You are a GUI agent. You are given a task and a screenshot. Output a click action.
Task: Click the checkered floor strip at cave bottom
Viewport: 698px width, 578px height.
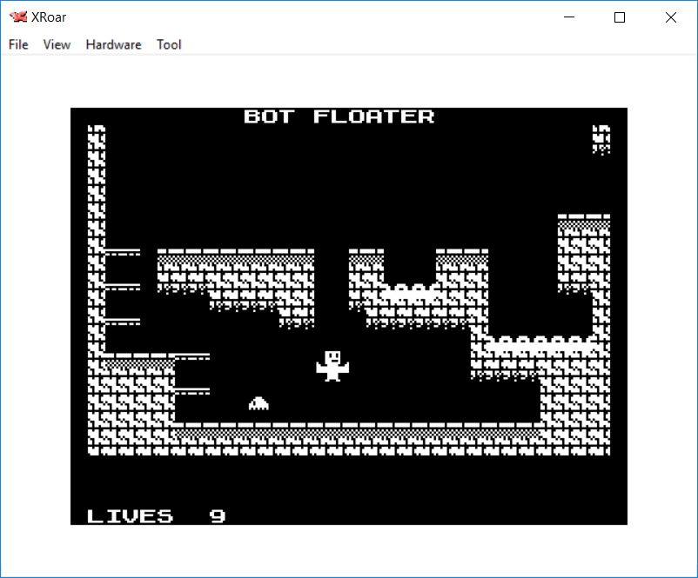(x=357, y=432)
